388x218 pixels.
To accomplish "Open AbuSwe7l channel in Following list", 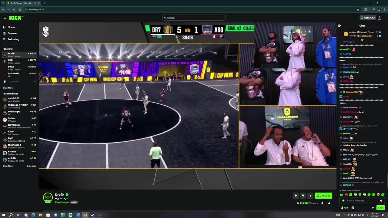I will [19, 75].
